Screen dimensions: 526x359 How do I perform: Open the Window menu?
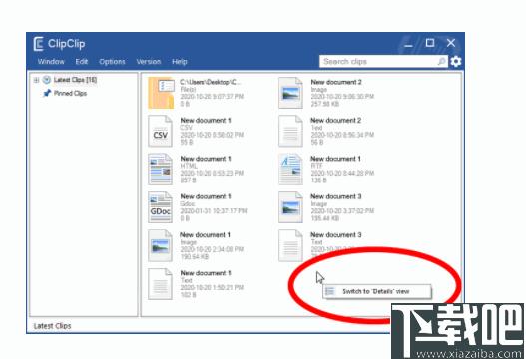(51, 62)
